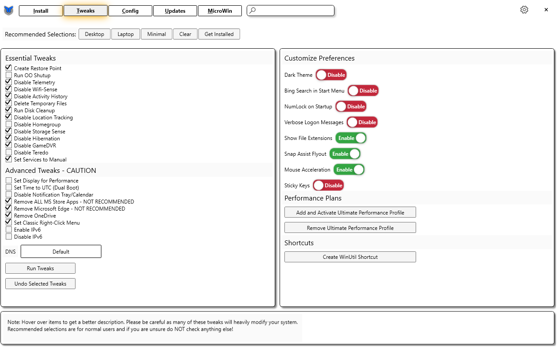Click the search magnifier icon
557x347 pixels.
click(252, 11)
